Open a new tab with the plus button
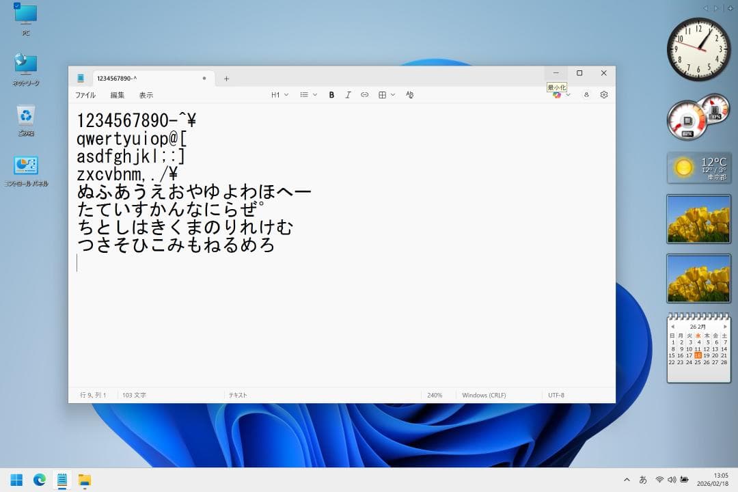Screen dimensions: 738x492 click(226, 78)
